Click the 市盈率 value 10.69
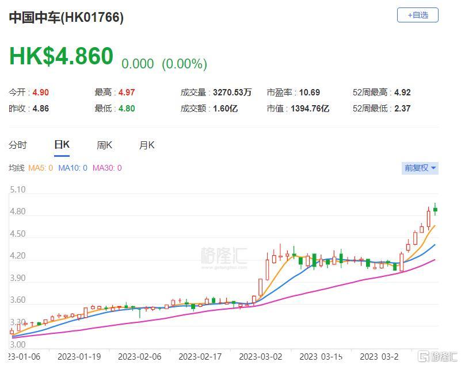Viewport: 461px width, 366px height. (x=310, y=93)
